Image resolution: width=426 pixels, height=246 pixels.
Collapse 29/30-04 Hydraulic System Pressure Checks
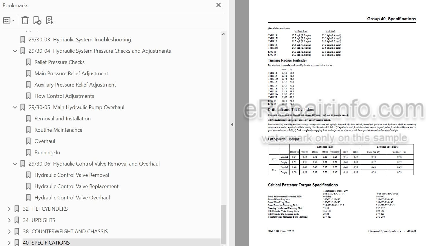pyautogui.click(x=15, y=51)
